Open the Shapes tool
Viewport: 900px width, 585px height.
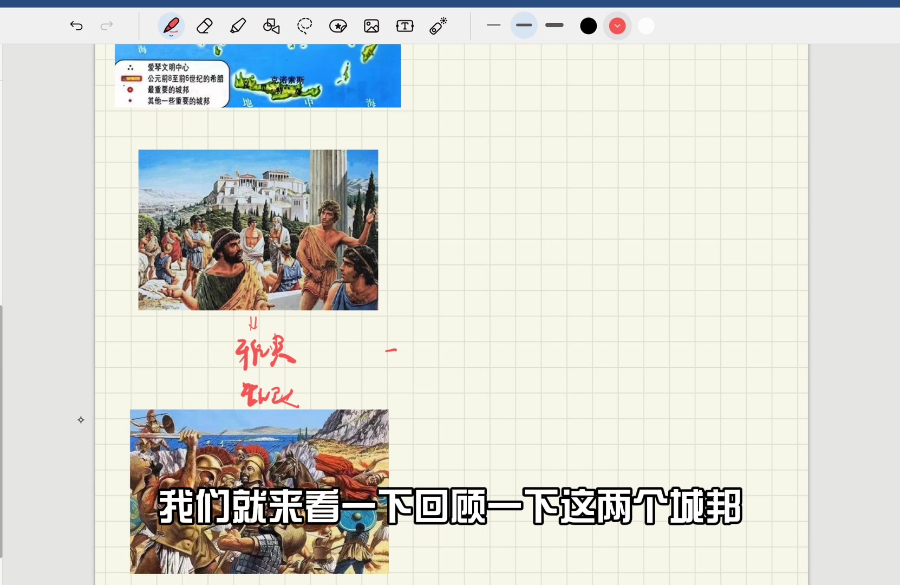271,25
